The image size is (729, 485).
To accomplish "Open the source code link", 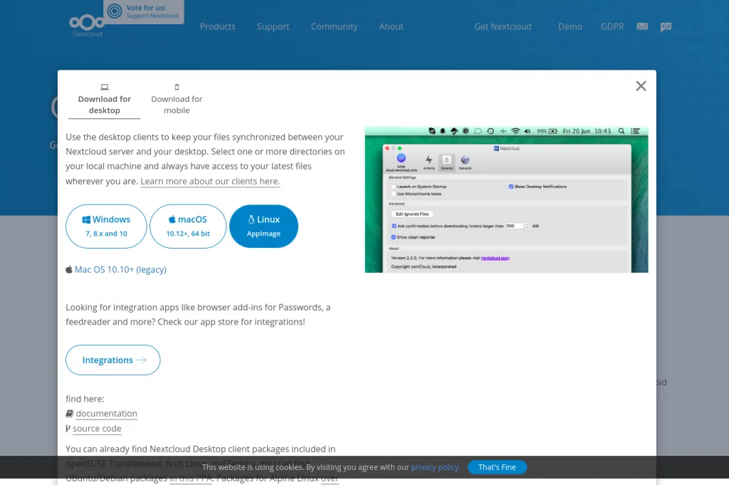I will [97, 428].
